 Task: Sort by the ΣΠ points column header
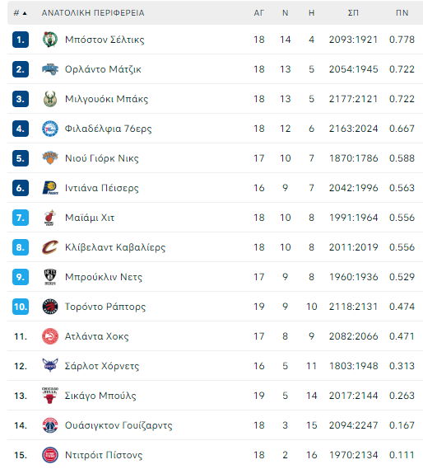353,13
